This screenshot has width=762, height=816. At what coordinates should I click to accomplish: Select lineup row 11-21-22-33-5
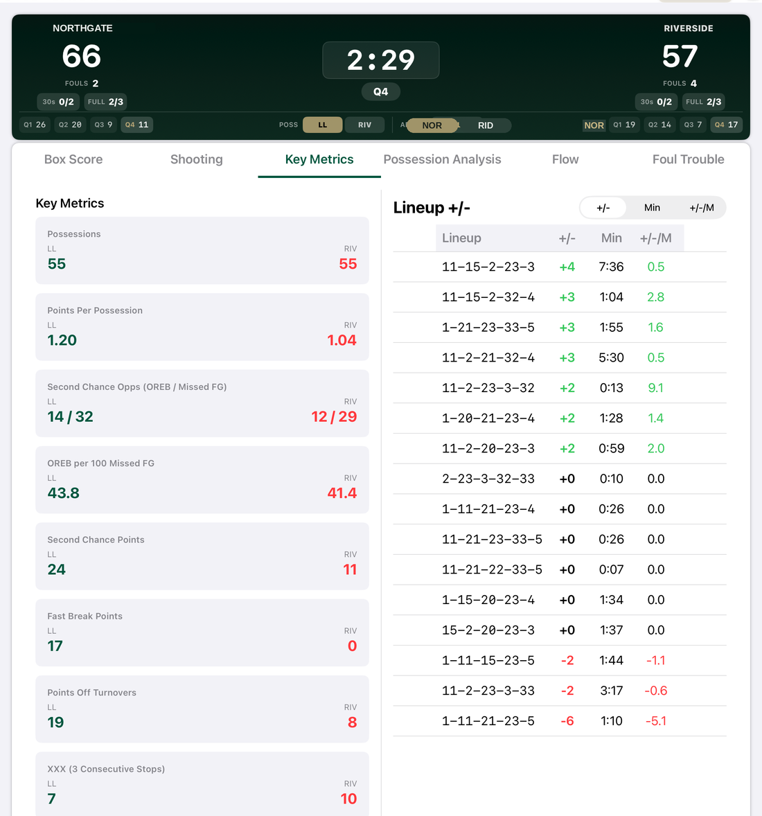click(x=560, y=569)
